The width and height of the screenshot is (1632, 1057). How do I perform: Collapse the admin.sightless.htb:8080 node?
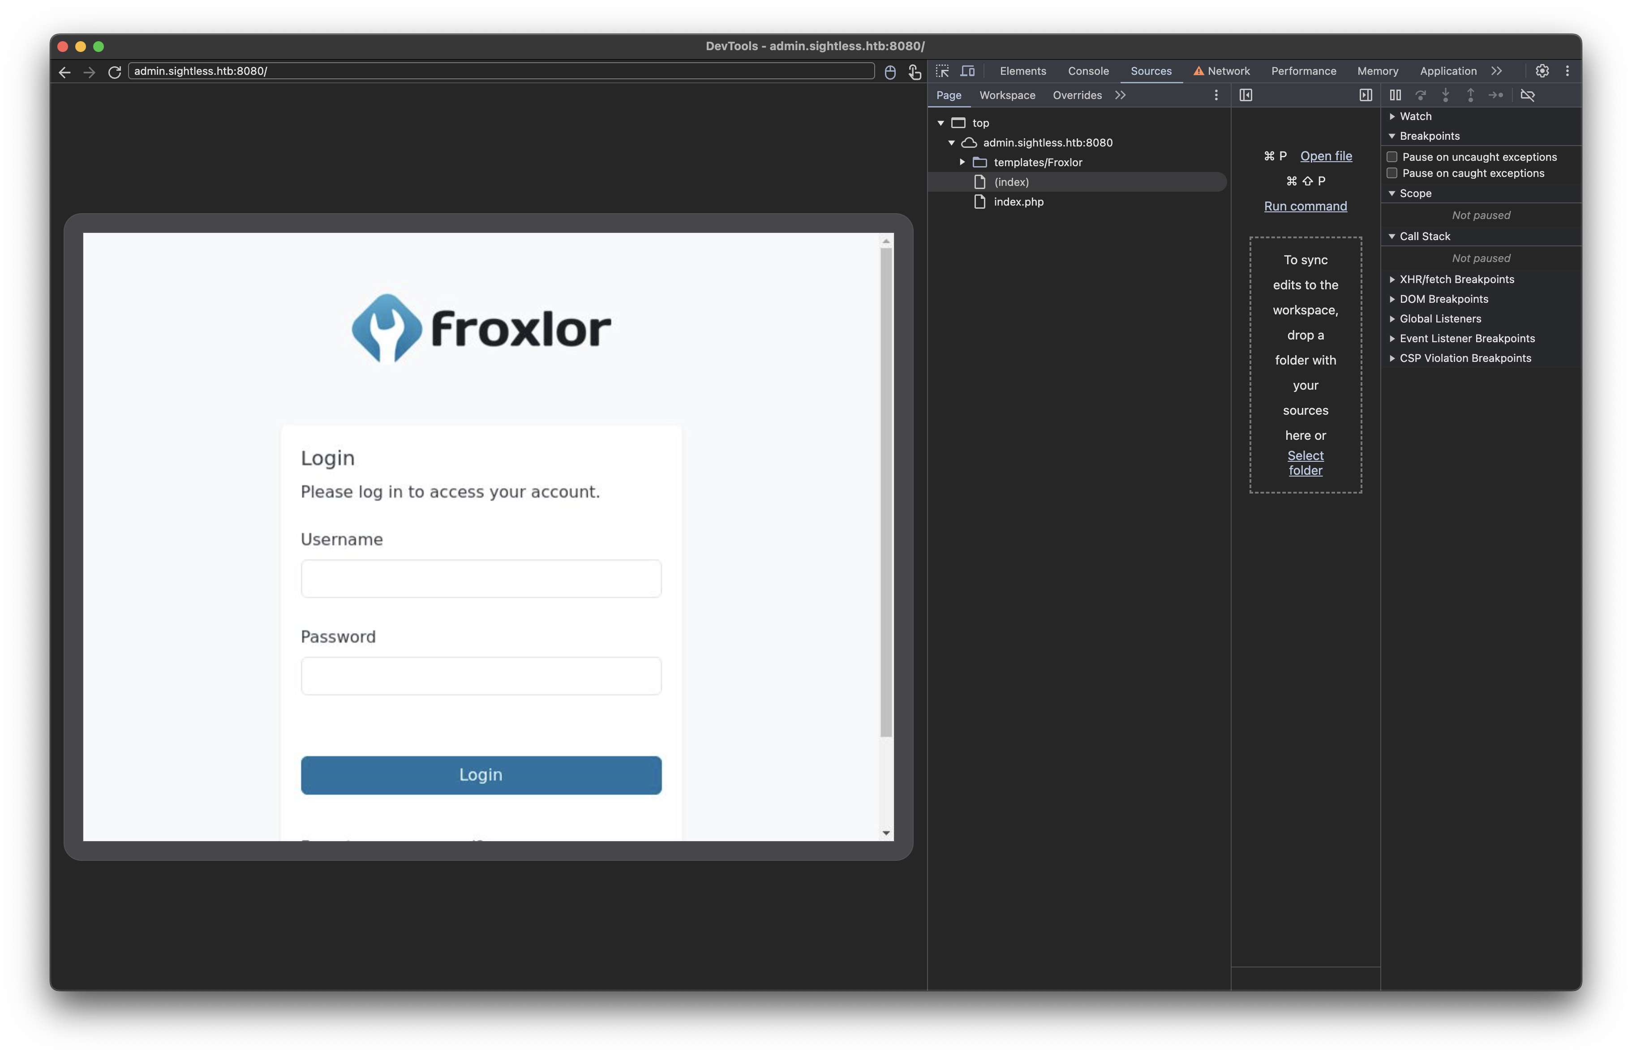(x=951, y=143)
